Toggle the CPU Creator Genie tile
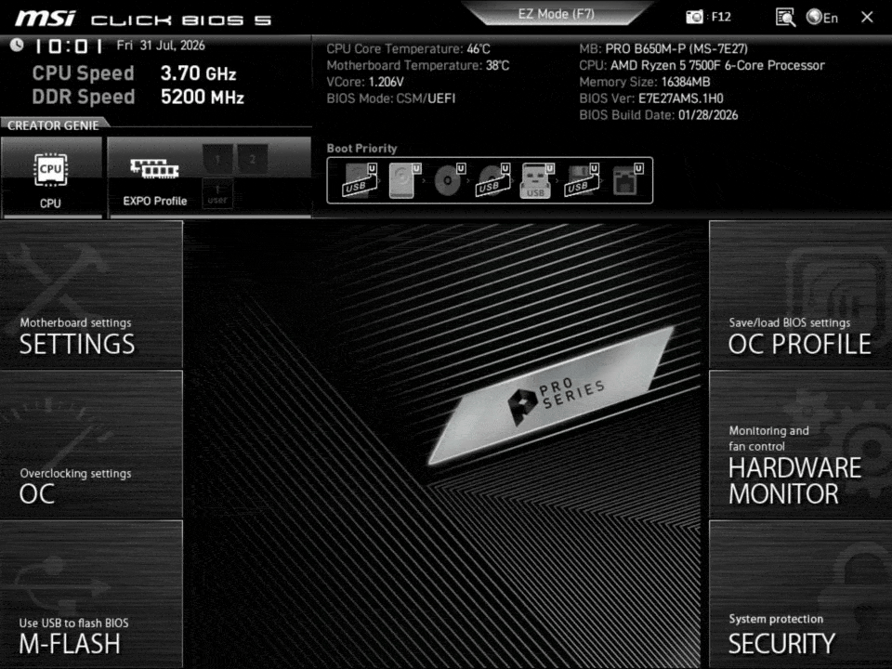The image size is (892, 669). click(x=52, y=177)
